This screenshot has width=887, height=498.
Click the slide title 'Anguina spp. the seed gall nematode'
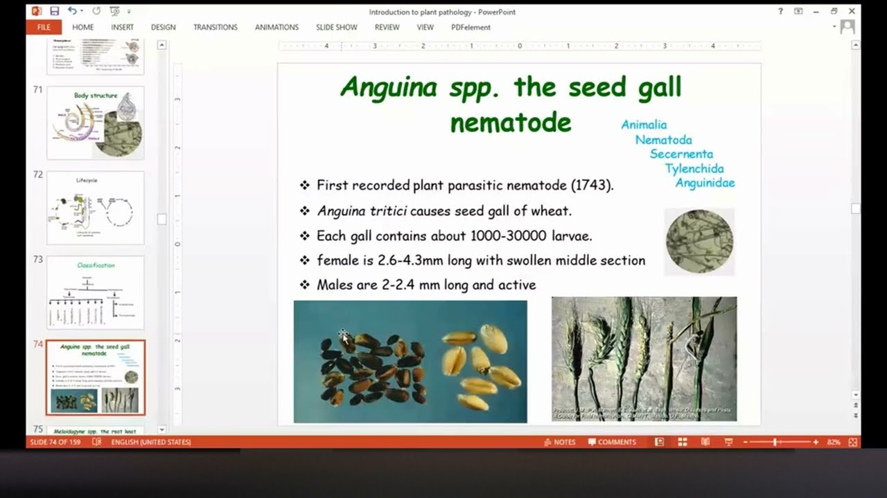tap(511, 104)
